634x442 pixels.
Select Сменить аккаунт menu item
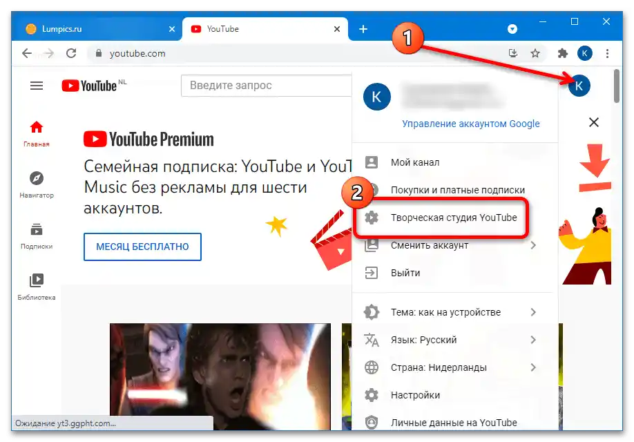[x=455, y=245]
